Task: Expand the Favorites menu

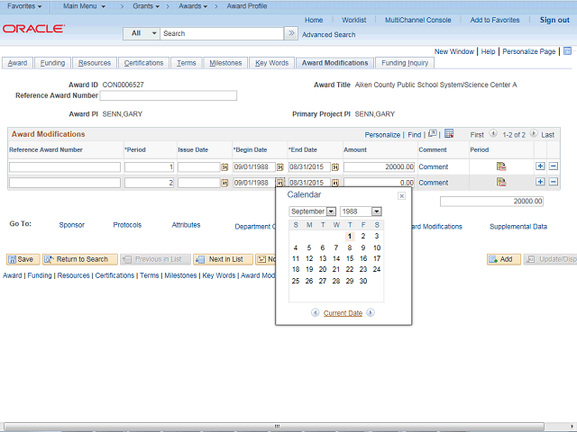Action: pyautogui.click(x=24, y=6)
